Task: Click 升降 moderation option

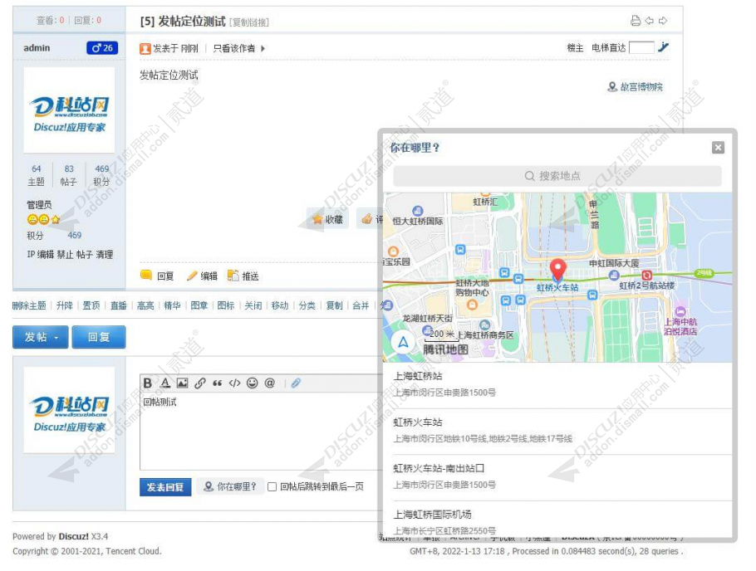Action: click(x=65, y=305)
